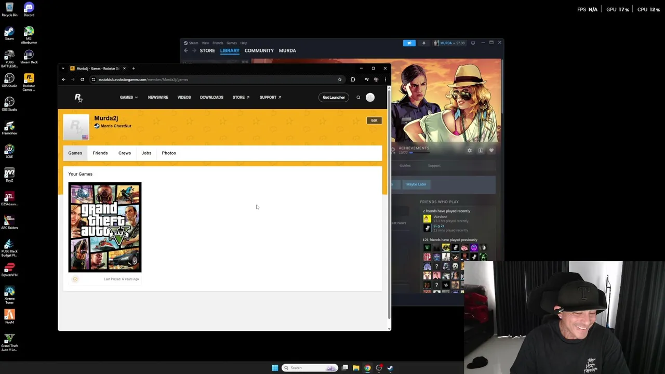Click the Chrome address bar URL
665x374 pixels.
[143, 79]
